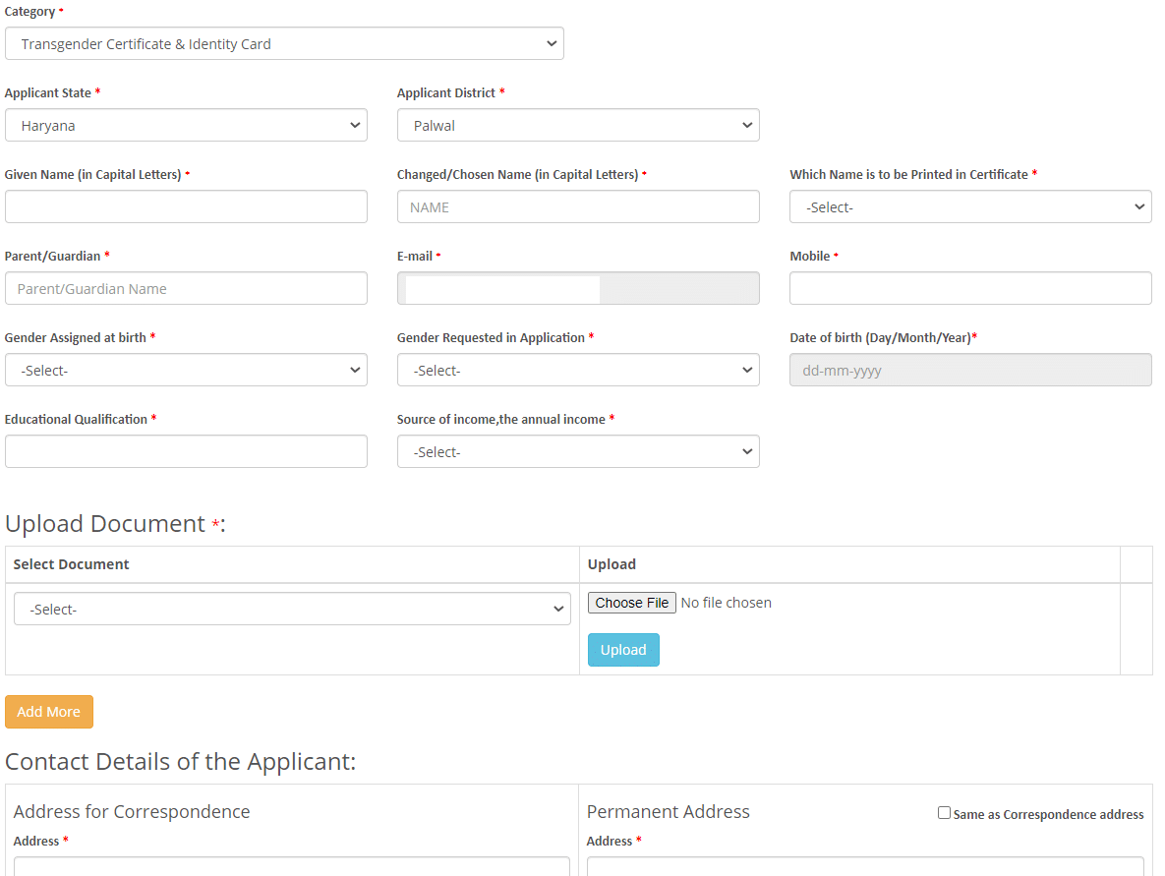
Task: Open the Category dropdown
Action: click(284, 44)
